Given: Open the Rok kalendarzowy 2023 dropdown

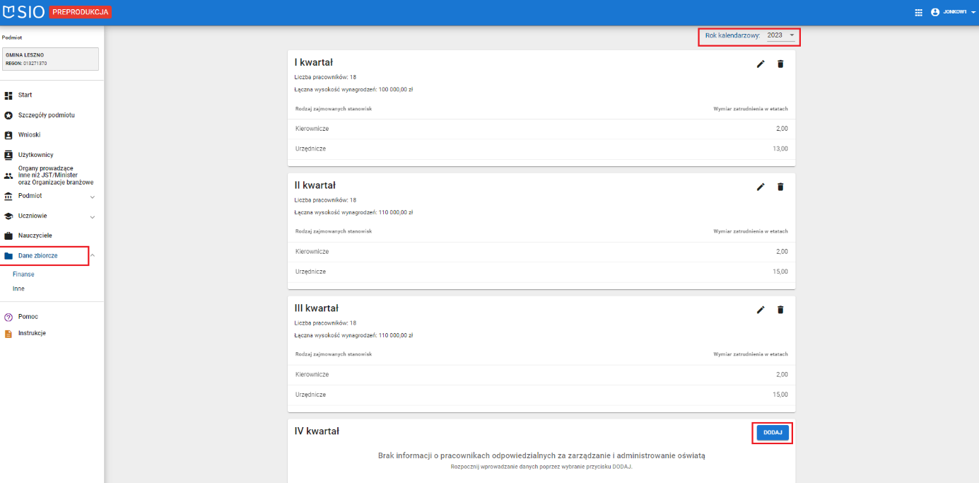Looking at the screenshot, I should click(780, 35).
